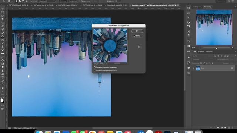Open the workspace switcher icon
The height and width of the screenshot is (133, 237).
(233, 1)
